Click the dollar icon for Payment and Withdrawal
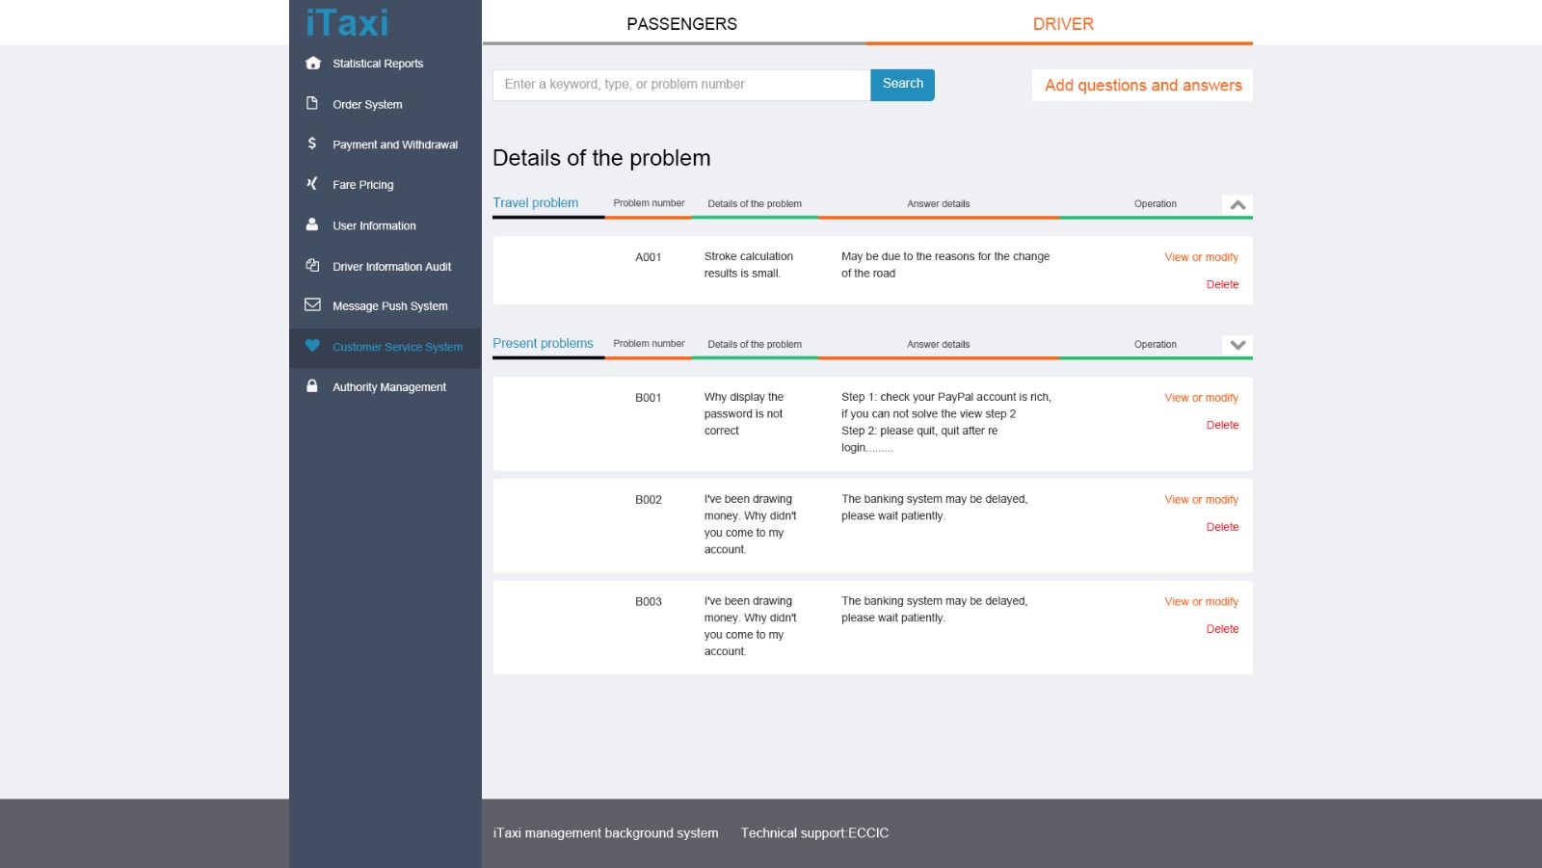 coord(312,144)
